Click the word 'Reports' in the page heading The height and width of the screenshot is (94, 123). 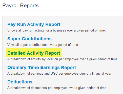click(x=29, y=6)
